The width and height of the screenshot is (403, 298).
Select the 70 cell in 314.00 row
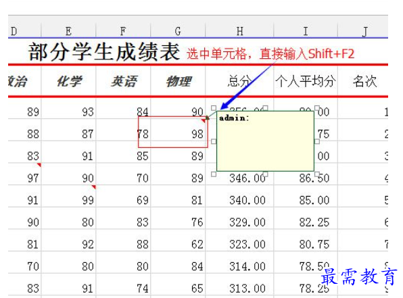pyautogui.click(x=24, y=263)
